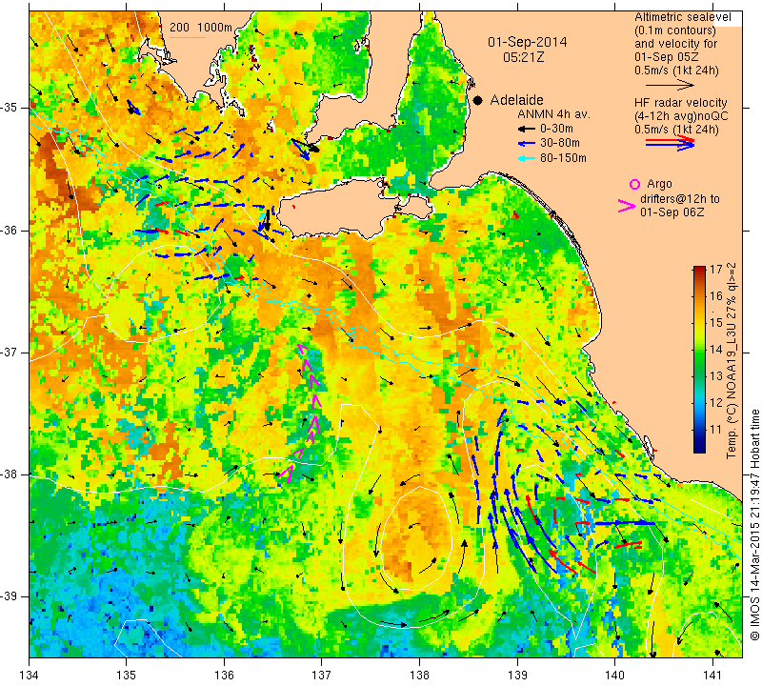762x686 pixels.
Task: Click the 17 degree colorbar label
Action: click(716, 270)
